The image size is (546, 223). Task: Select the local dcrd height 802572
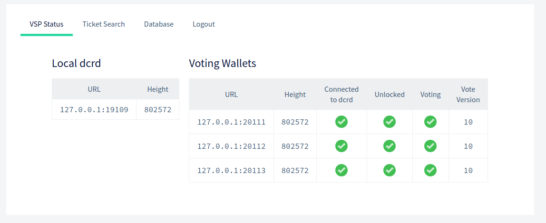click(158, 109)
